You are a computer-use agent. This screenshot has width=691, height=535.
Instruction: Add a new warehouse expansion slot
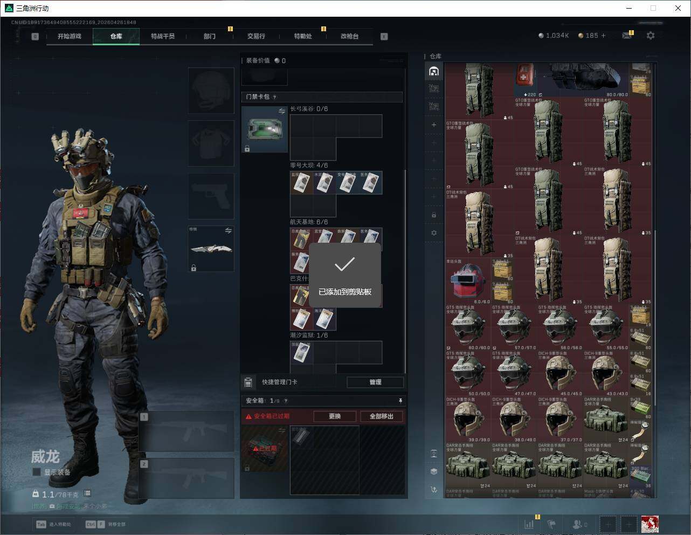[x=434, y=125]
